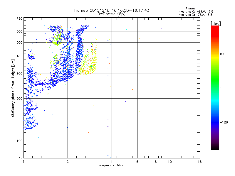The width and height of the screenshot is (235, 176).
Task: Click the green echo cluster near 500 km
Action: point(57,39)
